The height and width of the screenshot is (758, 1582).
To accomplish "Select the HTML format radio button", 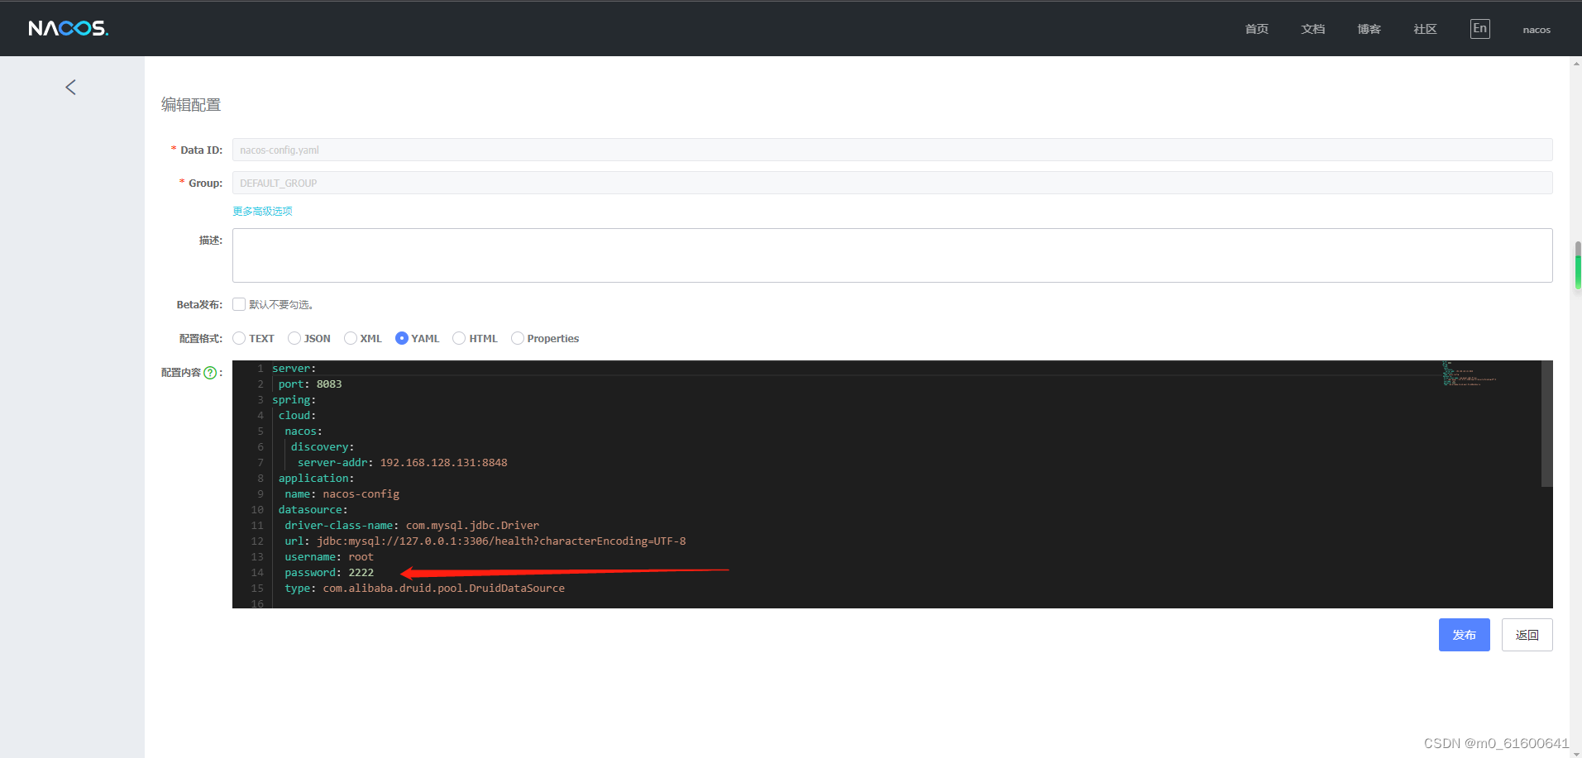I will click(459, 338).
